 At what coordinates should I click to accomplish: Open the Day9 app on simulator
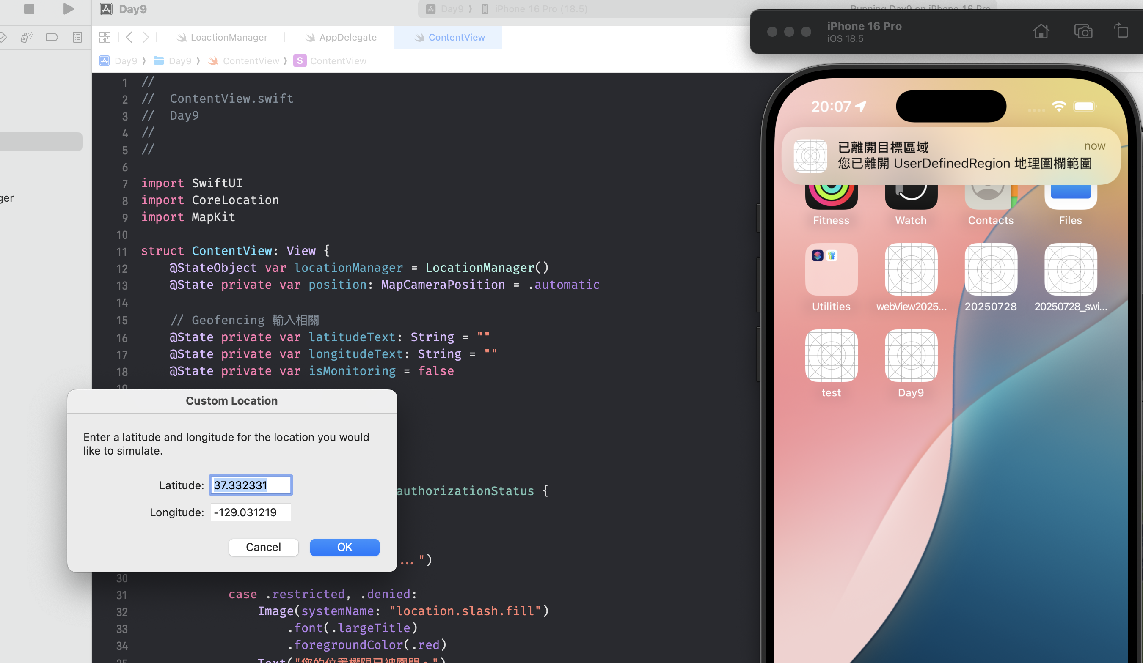pyautogui.click(x=911, y=356)
